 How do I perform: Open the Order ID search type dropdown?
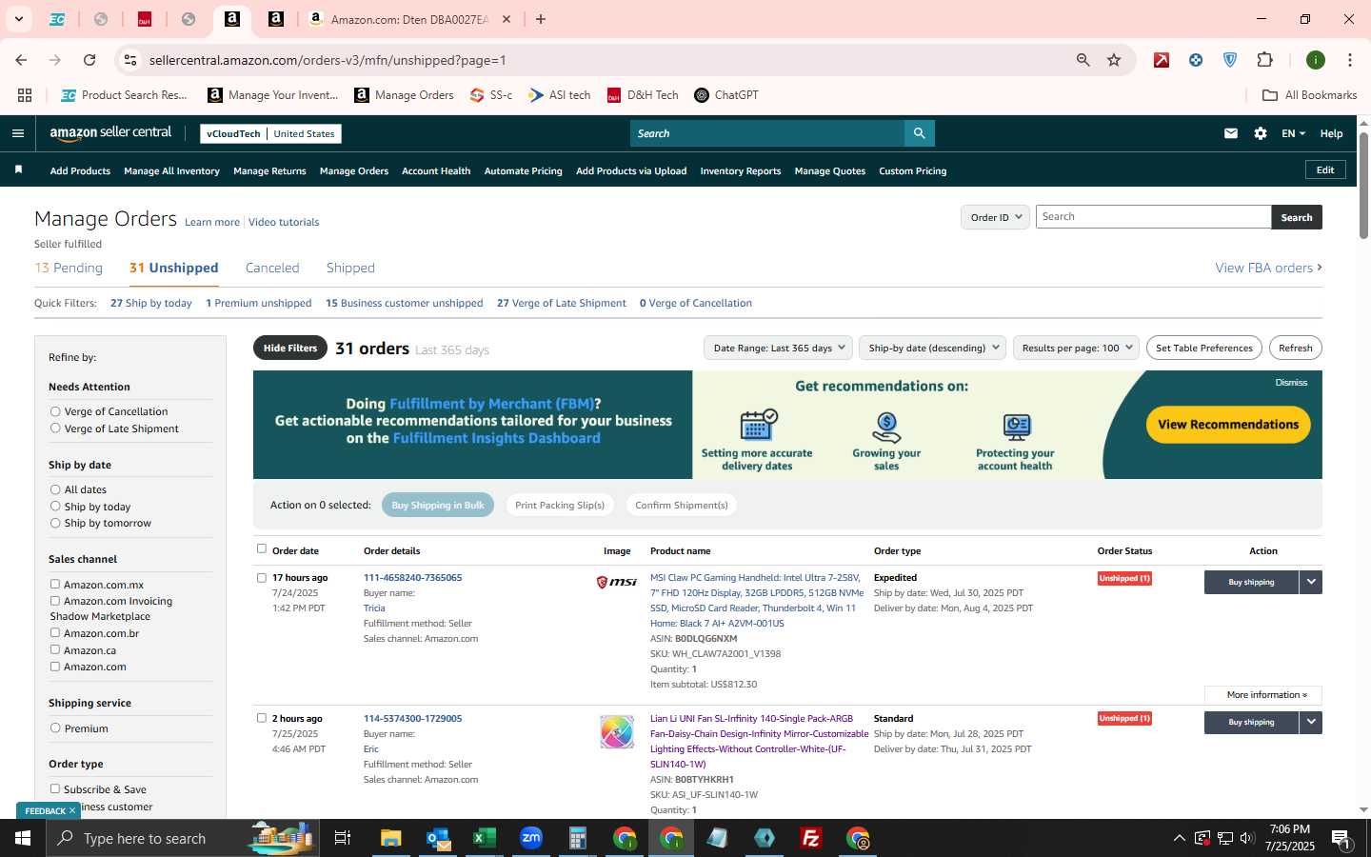coord(995,217)
